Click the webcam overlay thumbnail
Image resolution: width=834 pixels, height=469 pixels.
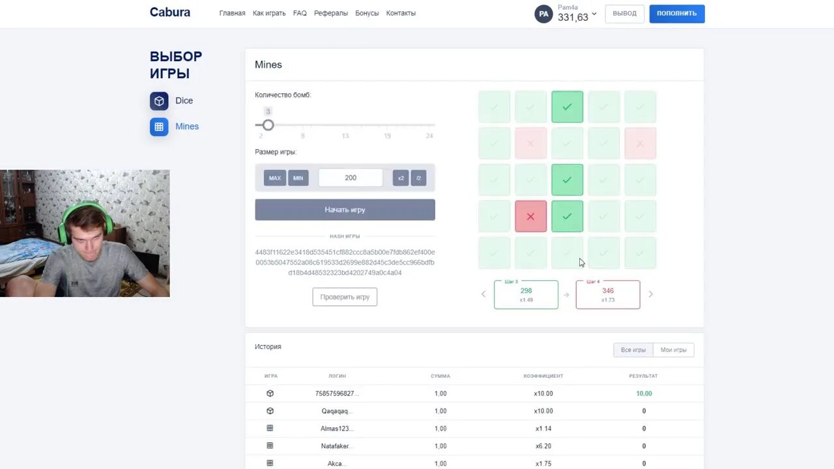pos(85,233)
